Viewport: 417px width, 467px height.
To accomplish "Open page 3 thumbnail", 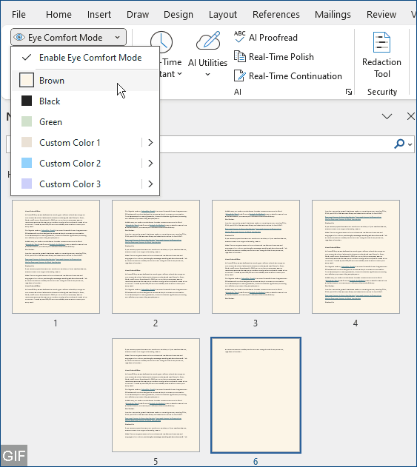I will pyautogui.click(x=256, y=257).
